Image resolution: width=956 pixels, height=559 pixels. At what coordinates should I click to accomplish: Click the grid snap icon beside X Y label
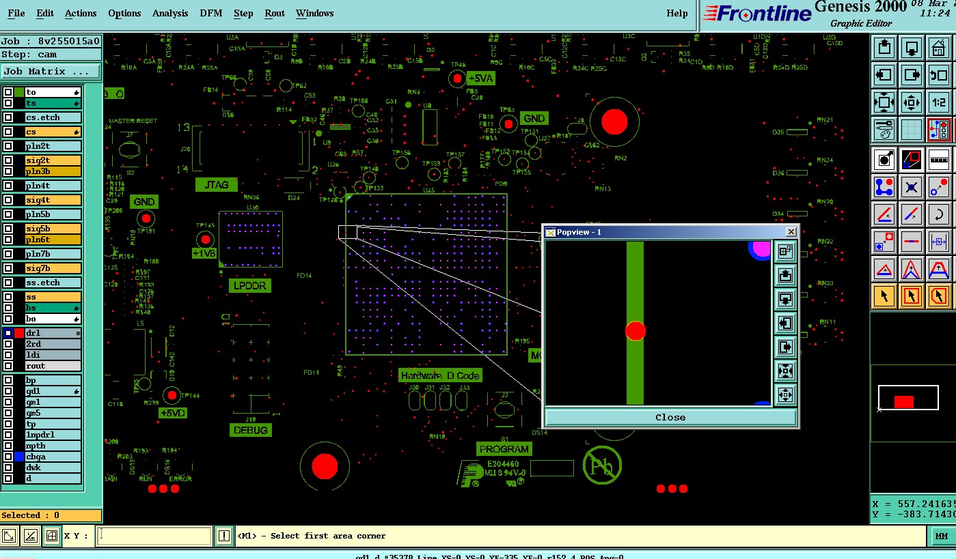coord(51,536)
